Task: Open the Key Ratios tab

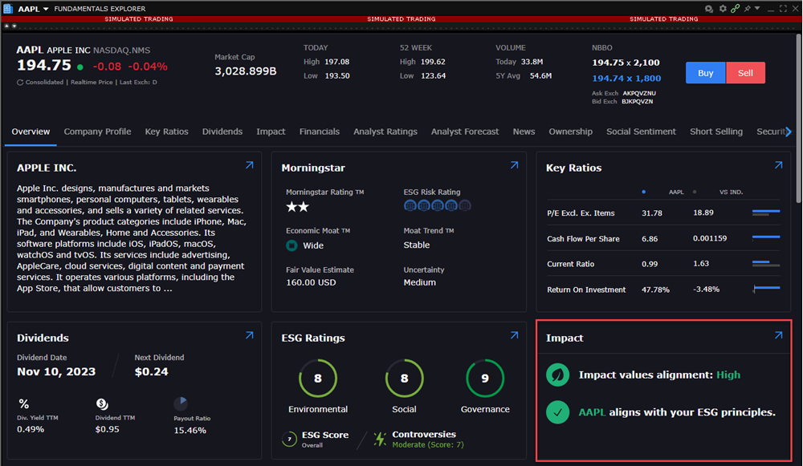Action: 166,132
